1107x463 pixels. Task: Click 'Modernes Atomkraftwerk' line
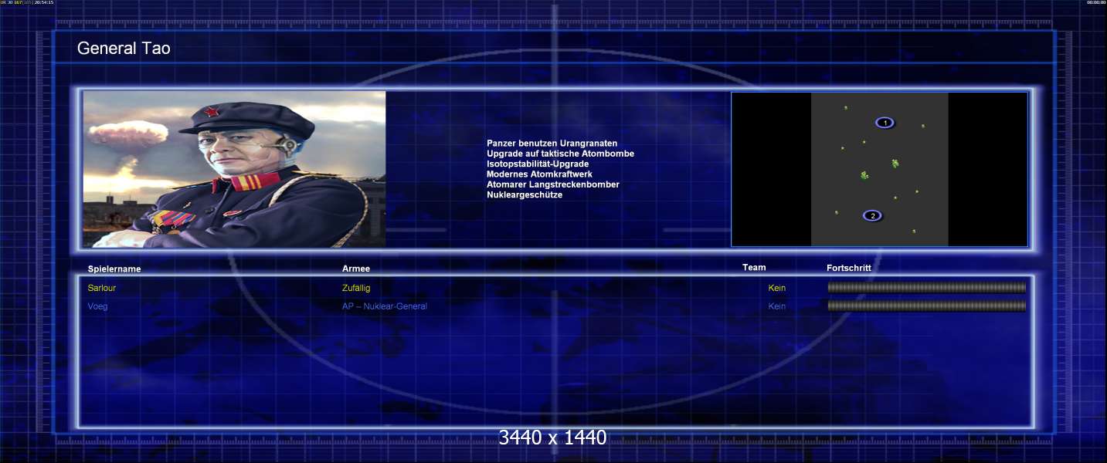pyautogui.click(x=539, y=174)
